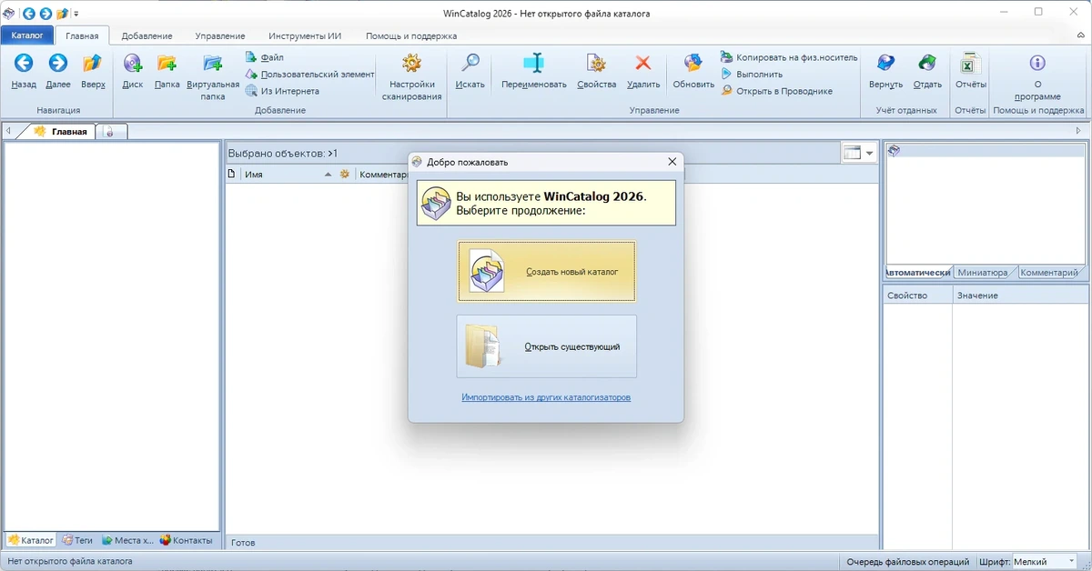This screenshot has height=571, width=1092.
Task: Click quick access toolbar back arrow
Action: click(28, 14)
